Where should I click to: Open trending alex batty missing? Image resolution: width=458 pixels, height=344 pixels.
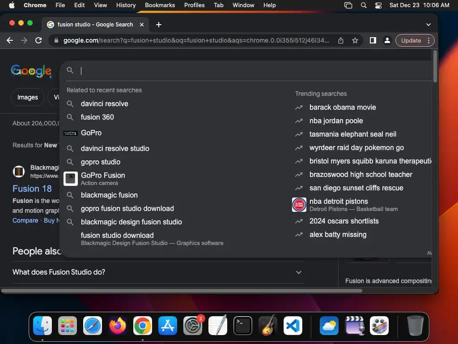click(338, 235)
